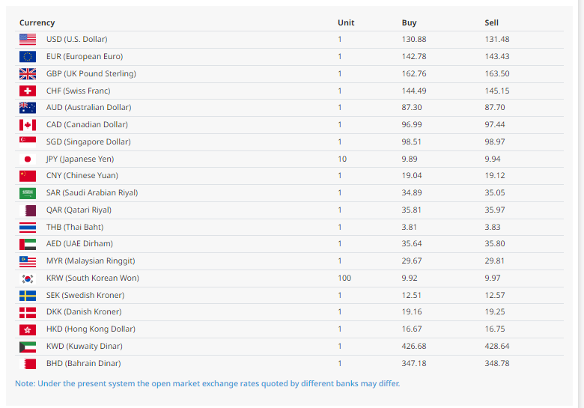This screenshot has height=408, width=584.
Task: Click the USD buy rate 130.88
Action: [x=413, y=40]
